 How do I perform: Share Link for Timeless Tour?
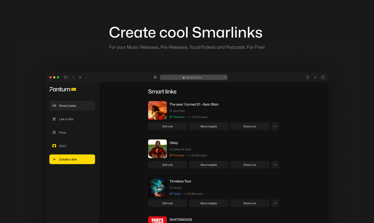[x=250, y=203]
